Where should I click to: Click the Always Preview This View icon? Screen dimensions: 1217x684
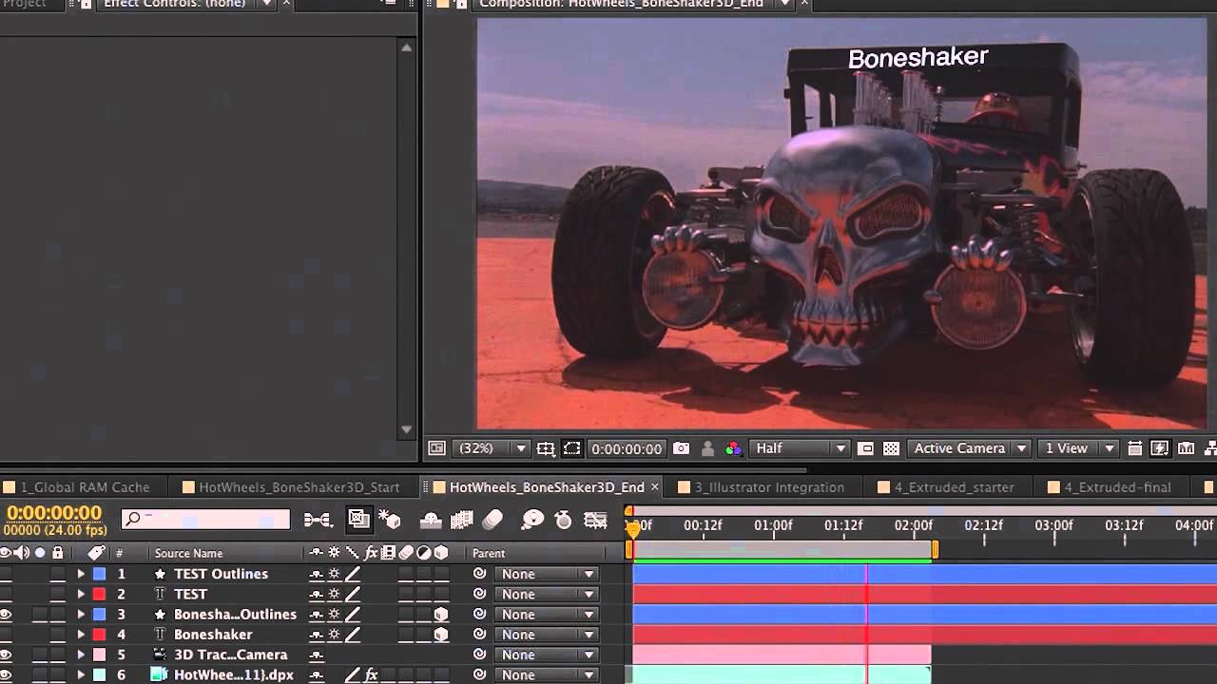(436, 448)
